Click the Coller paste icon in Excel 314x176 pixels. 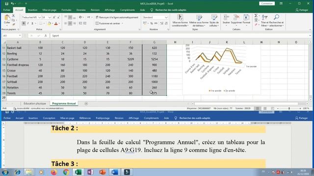coord(7,18)
